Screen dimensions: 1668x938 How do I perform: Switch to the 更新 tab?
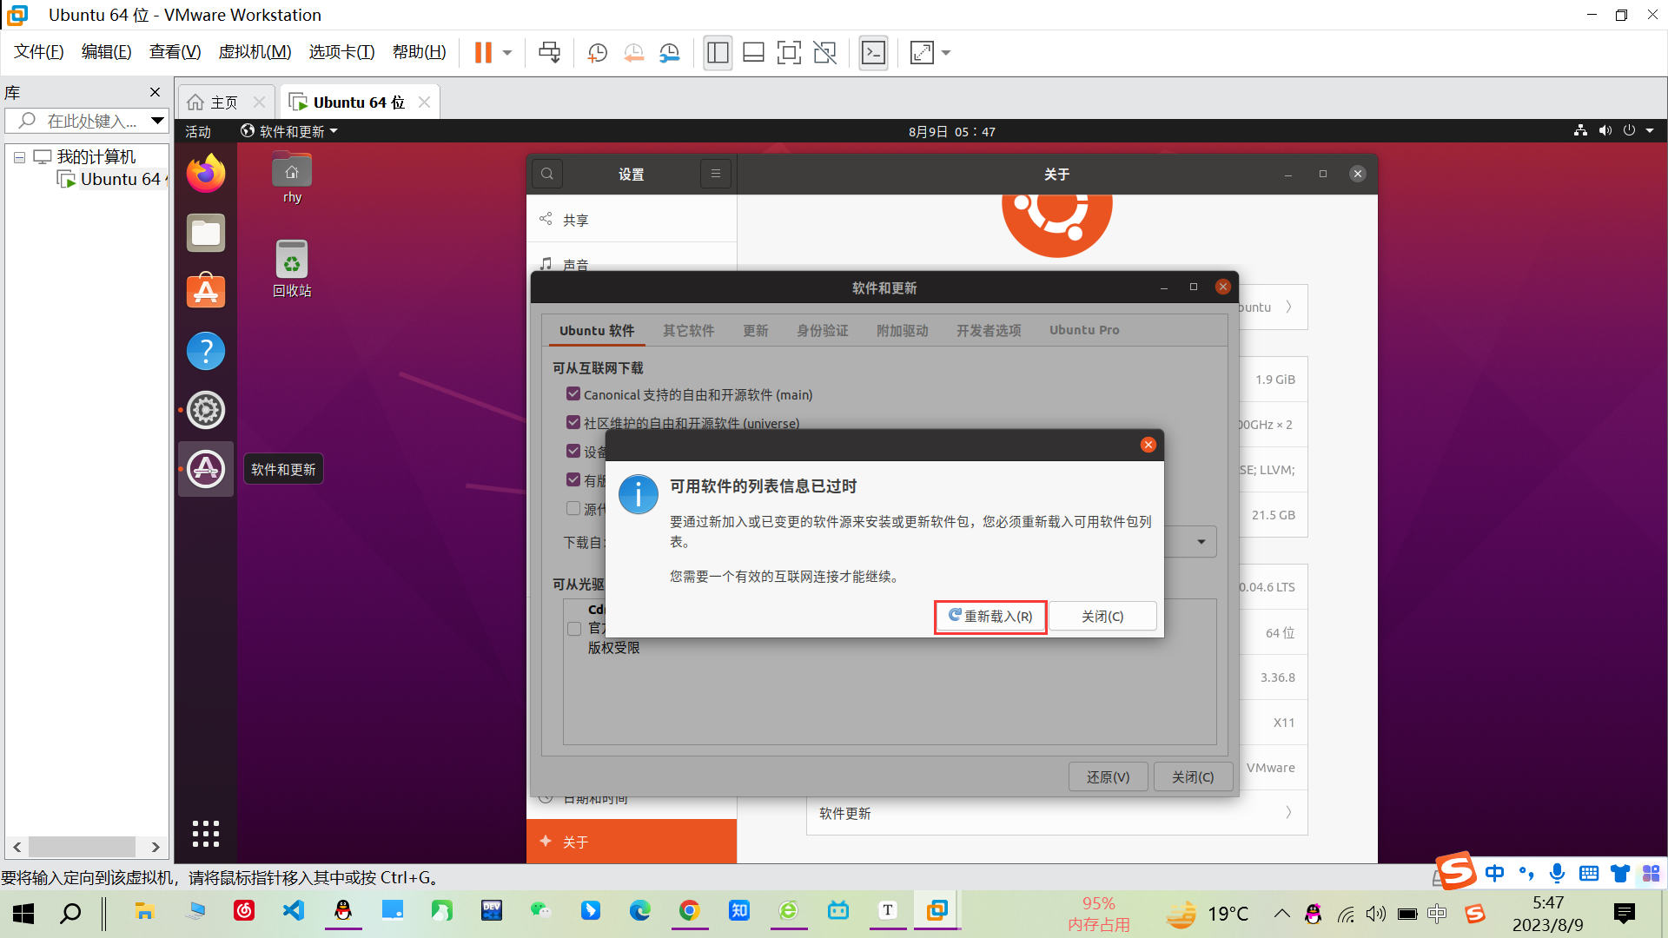[x=756, y=330]
